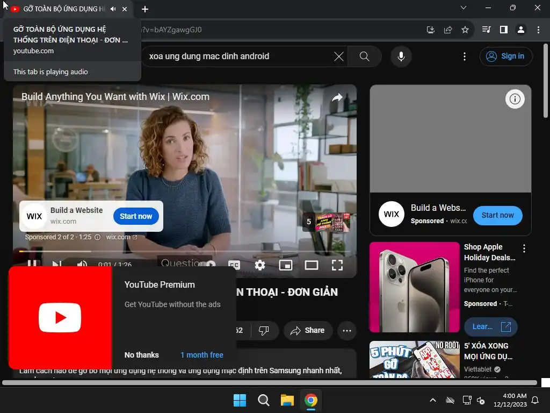
Task: Open YouTube settings three-dot menu
Action: (465, 56)
